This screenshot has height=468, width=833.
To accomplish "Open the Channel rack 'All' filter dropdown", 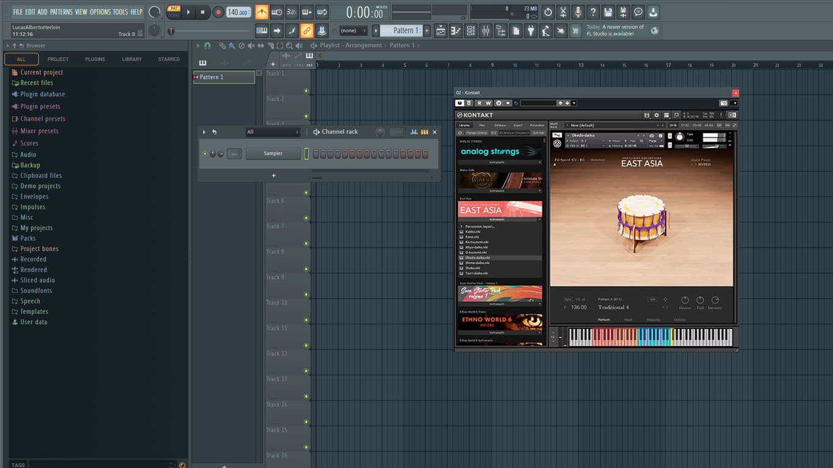I will pyautogui.click(x=273, y=132).
